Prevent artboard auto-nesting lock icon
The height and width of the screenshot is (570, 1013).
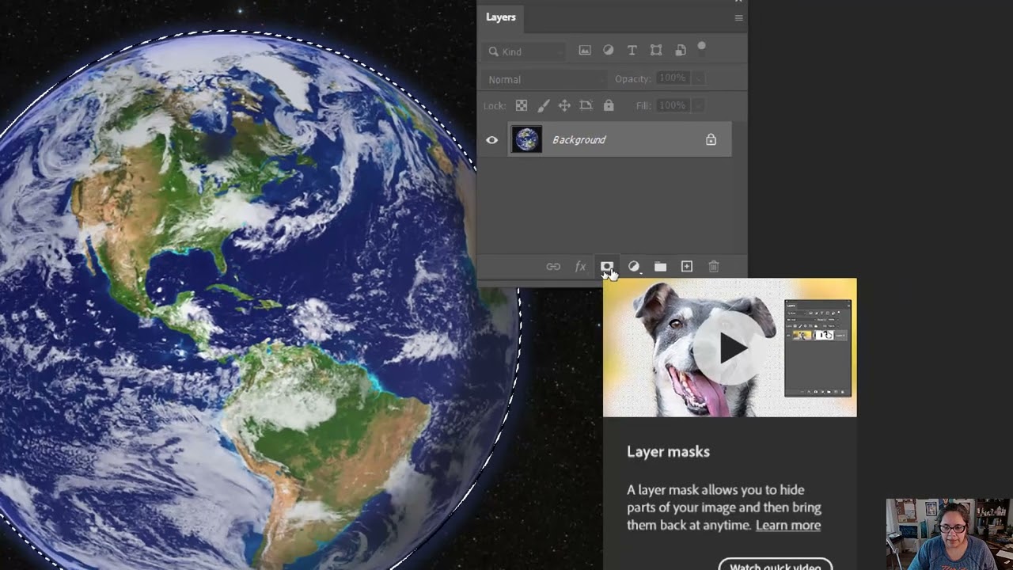click(x=586, y=105)
